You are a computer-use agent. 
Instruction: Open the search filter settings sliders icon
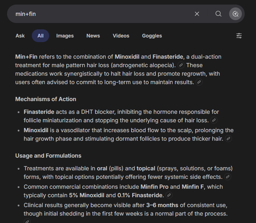coord(239,36)
